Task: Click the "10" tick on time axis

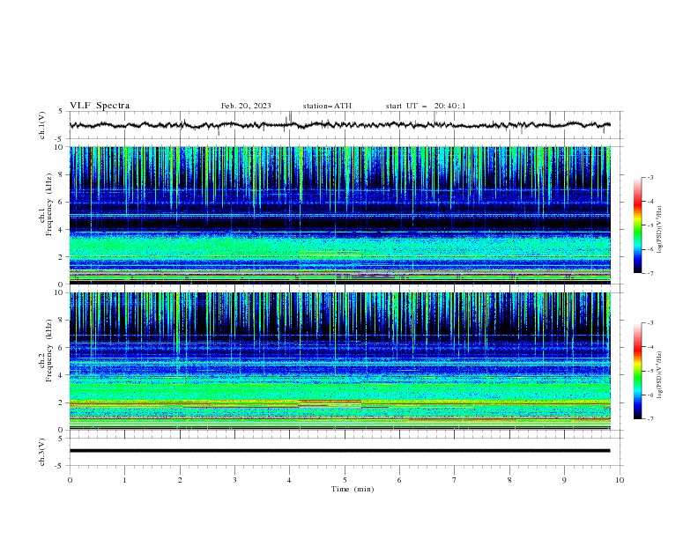Action: point(620,480)
